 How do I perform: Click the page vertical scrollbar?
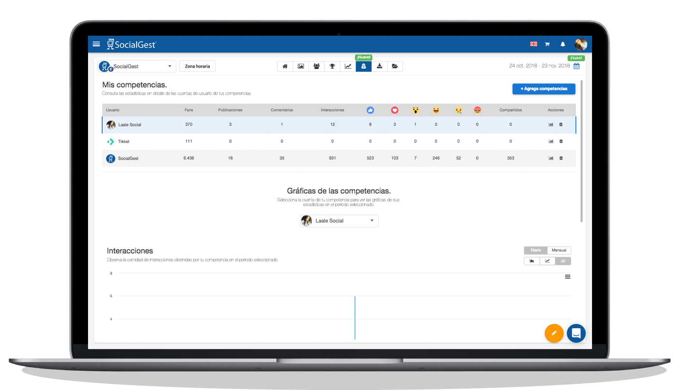coord(581,151)
